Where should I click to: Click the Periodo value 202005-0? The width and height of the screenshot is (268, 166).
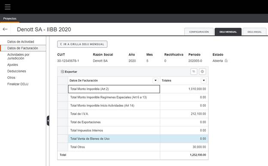(x=195, y=61)
